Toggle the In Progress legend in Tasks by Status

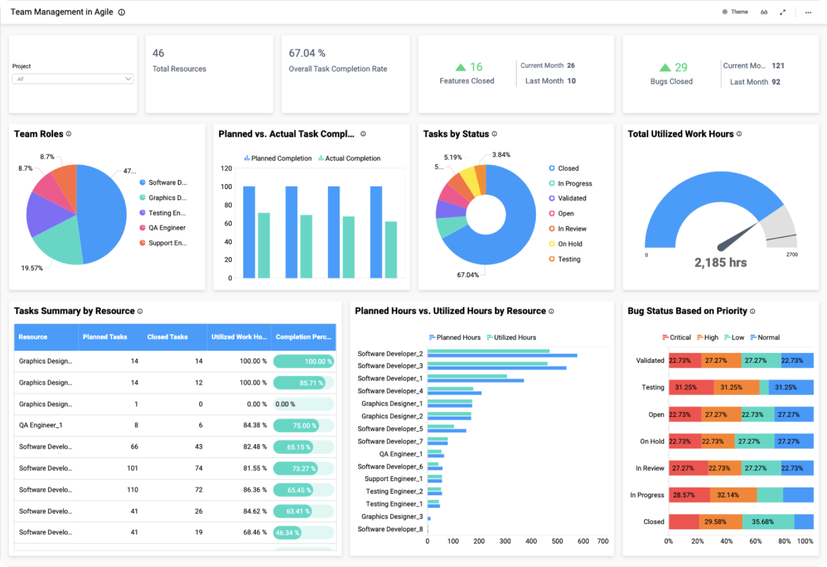pos(574,183)
